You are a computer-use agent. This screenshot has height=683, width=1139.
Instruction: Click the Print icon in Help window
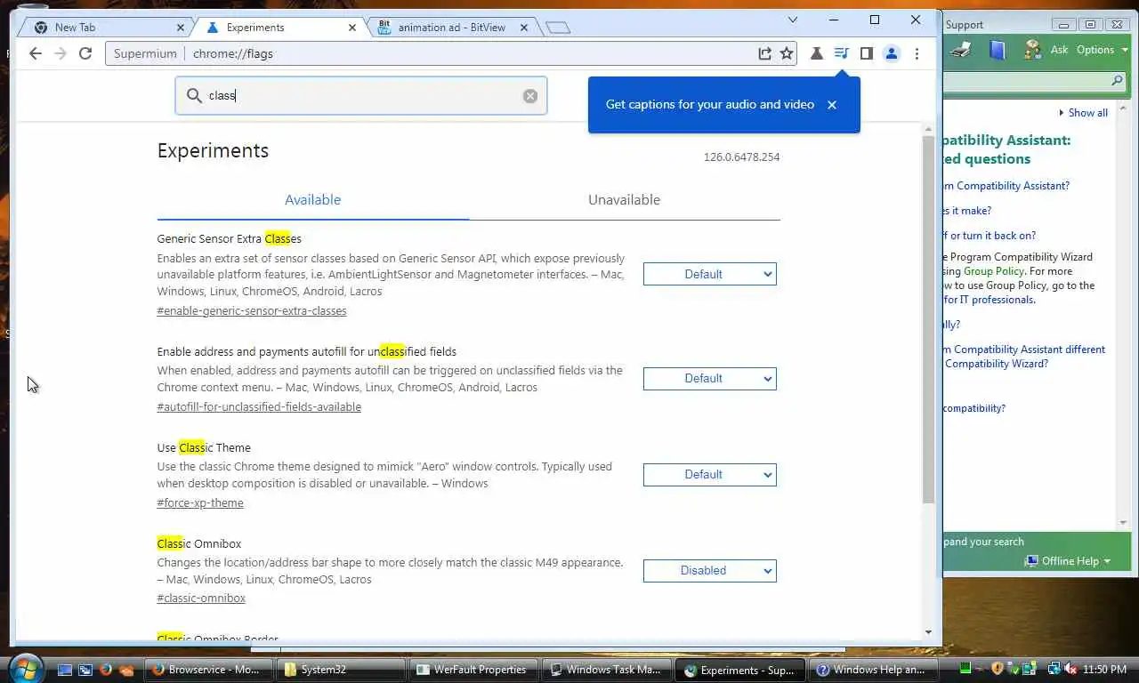pos(960,50)
